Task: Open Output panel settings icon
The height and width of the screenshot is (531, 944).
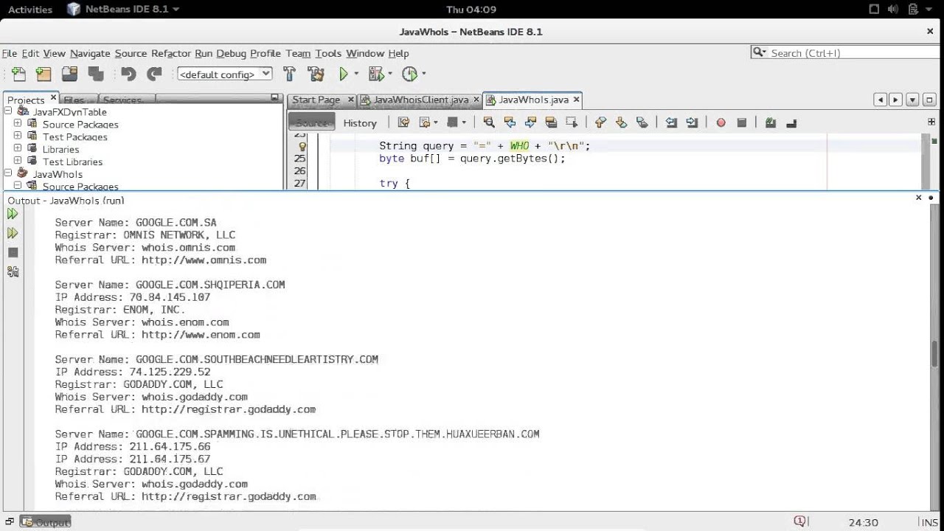Action: click(x=13, y=271)
